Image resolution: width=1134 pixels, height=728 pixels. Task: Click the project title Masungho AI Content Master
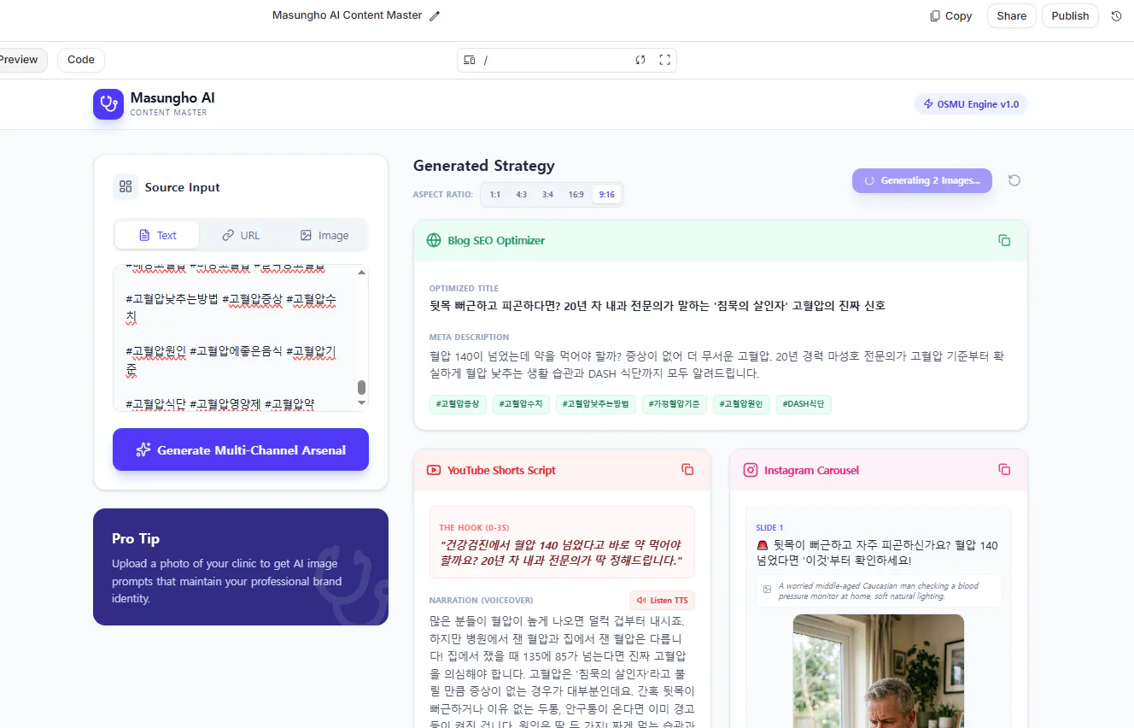click(x=347, y=15)
